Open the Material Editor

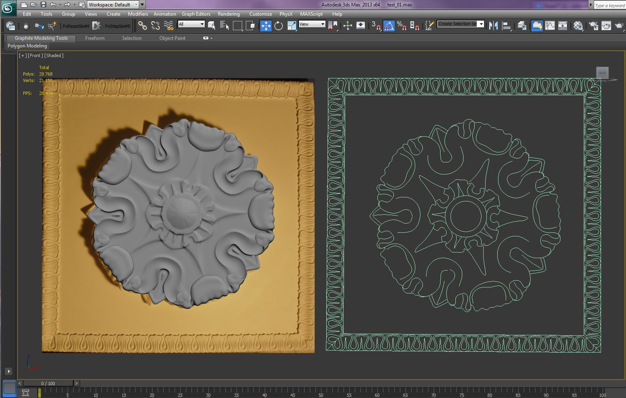578,26
